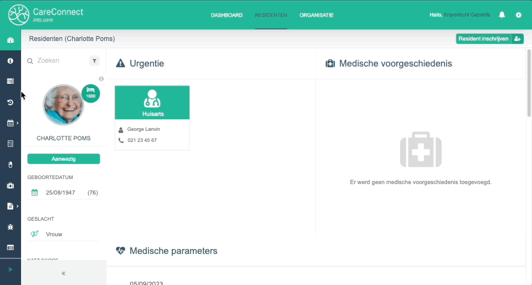532x285 pixels.
Task: Collapse the resident details panel
Action: pyautogui.click(x=64, y=273)
